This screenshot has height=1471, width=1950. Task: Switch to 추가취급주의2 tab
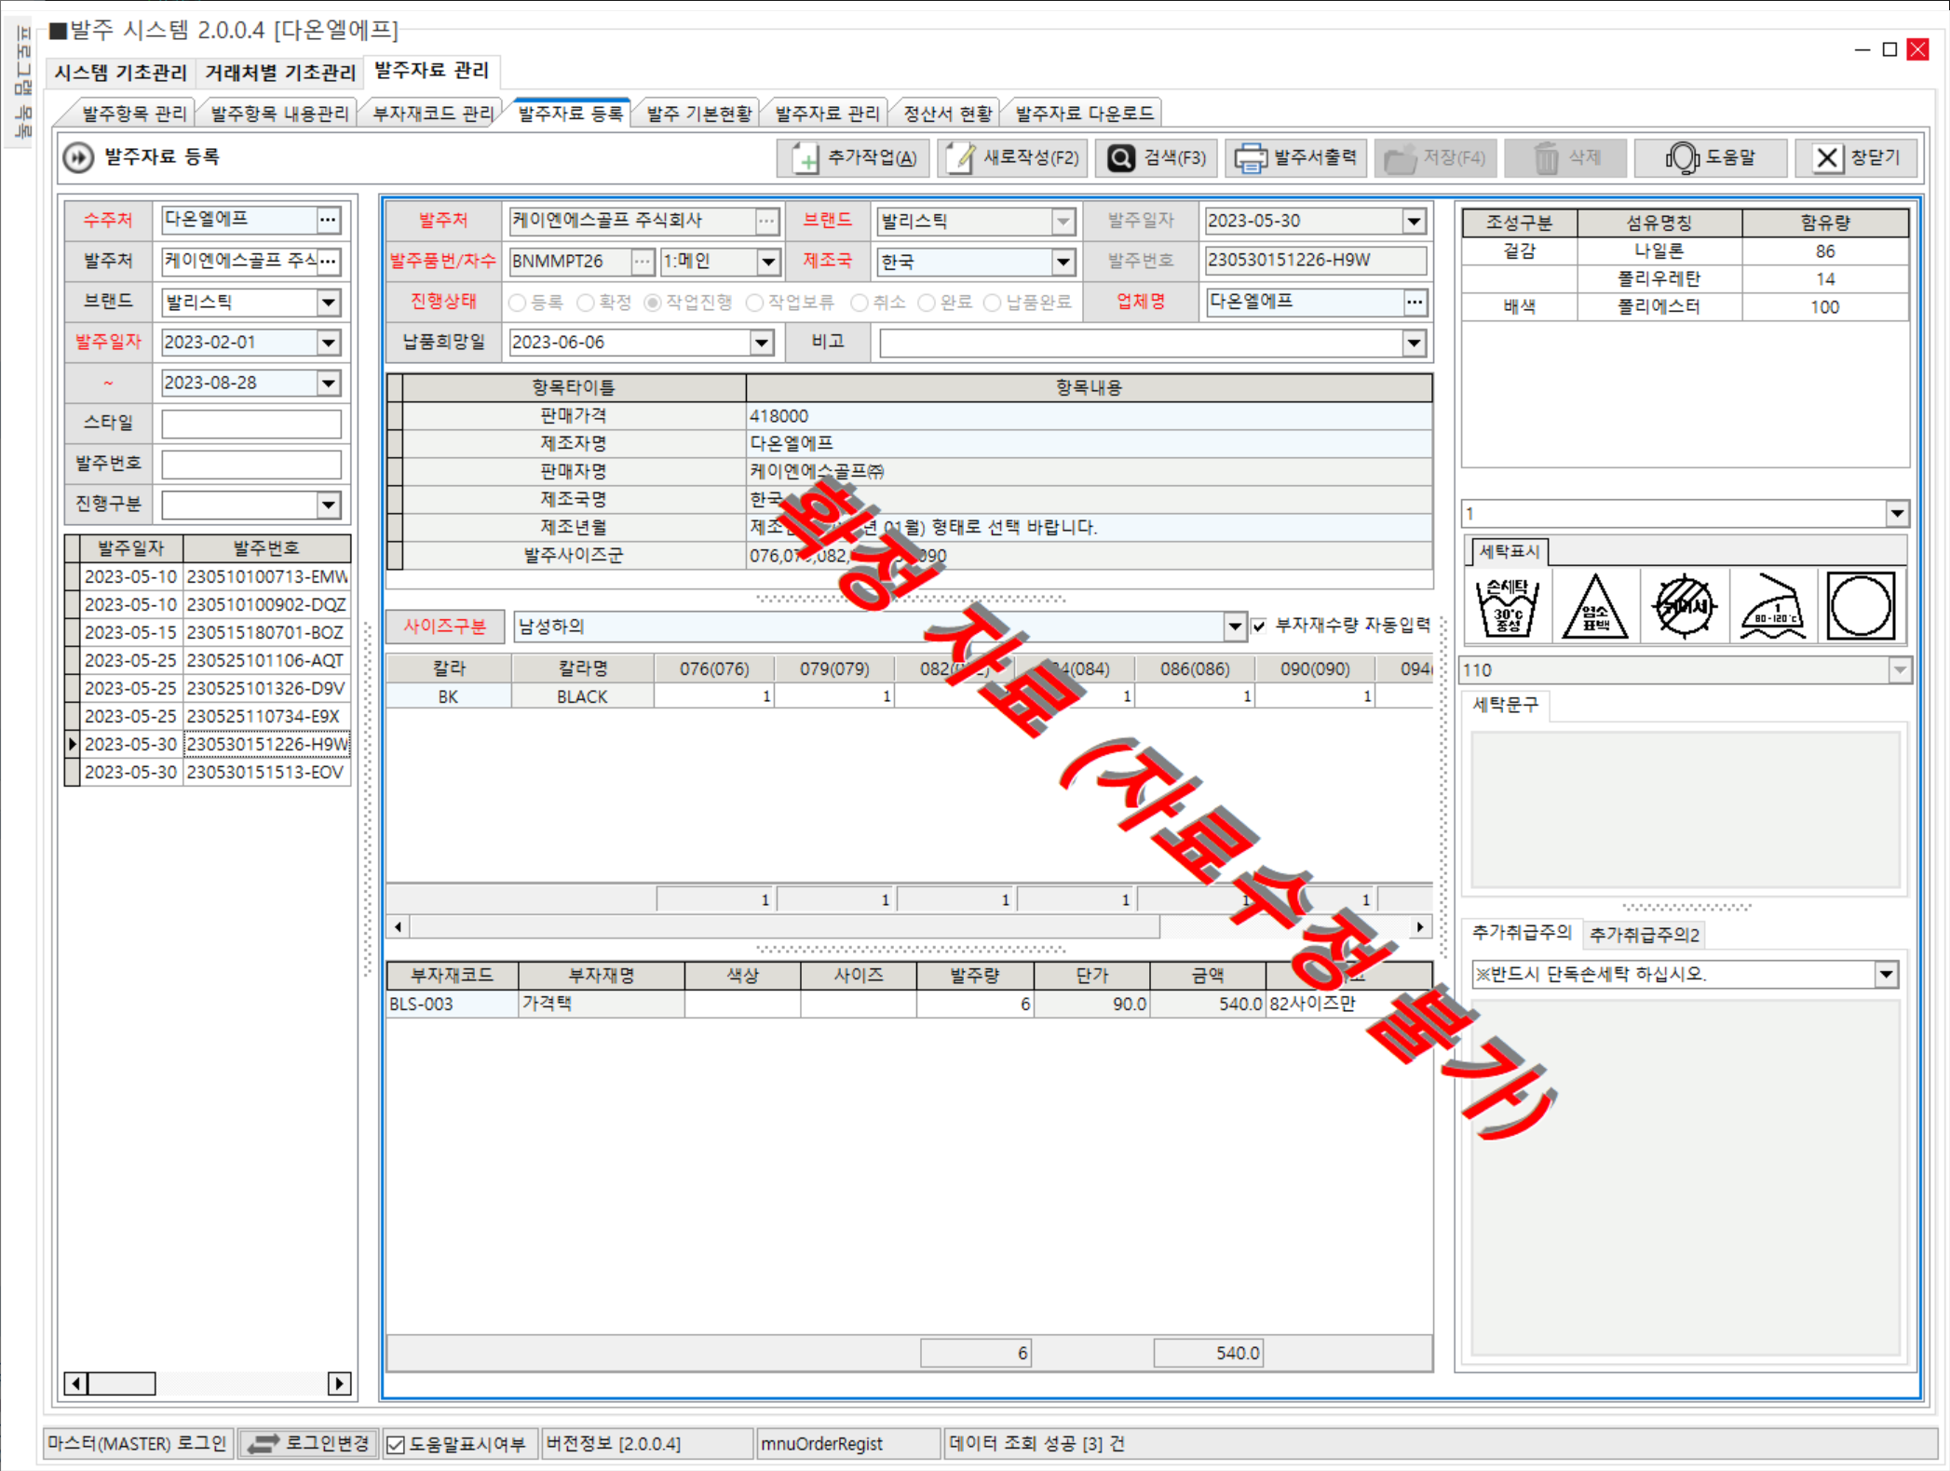point(1645,935)
